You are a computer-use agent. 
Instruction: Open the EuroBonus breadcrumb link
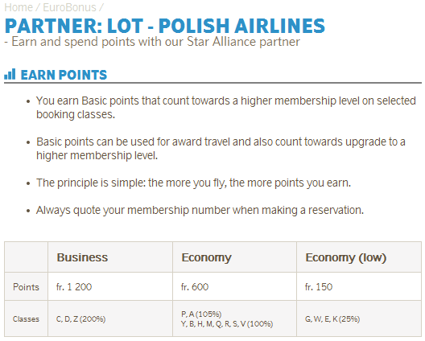[x=70, y=7]
